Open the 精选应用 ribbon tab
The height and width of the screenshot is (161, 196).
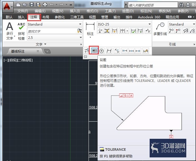click(172, 17)
